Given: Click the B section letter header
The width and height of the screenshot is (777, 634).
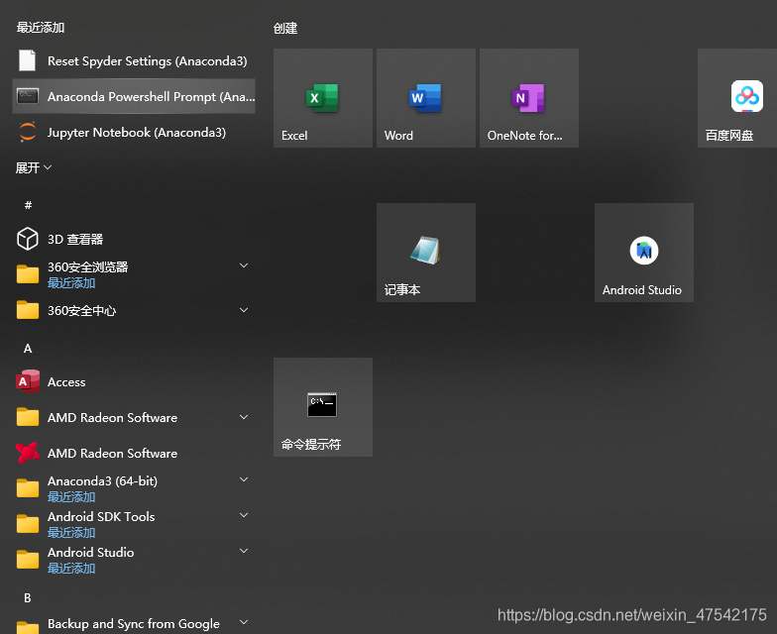Looking at the screenshot, I should [x=28, y=598].
